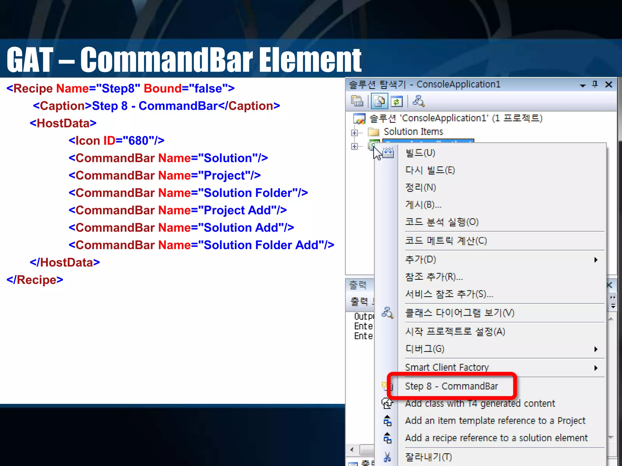The width and height of the screenshot is (622, 466).
Task: Click the icon beside Add a recipe reference
Action: tap(388, 438)
